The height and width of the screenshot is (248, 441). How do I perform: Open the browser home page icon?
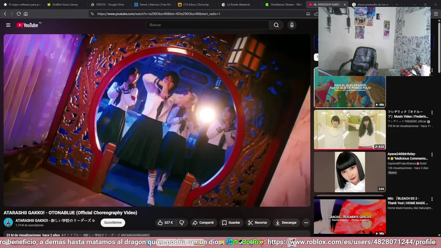pos(25,14)
